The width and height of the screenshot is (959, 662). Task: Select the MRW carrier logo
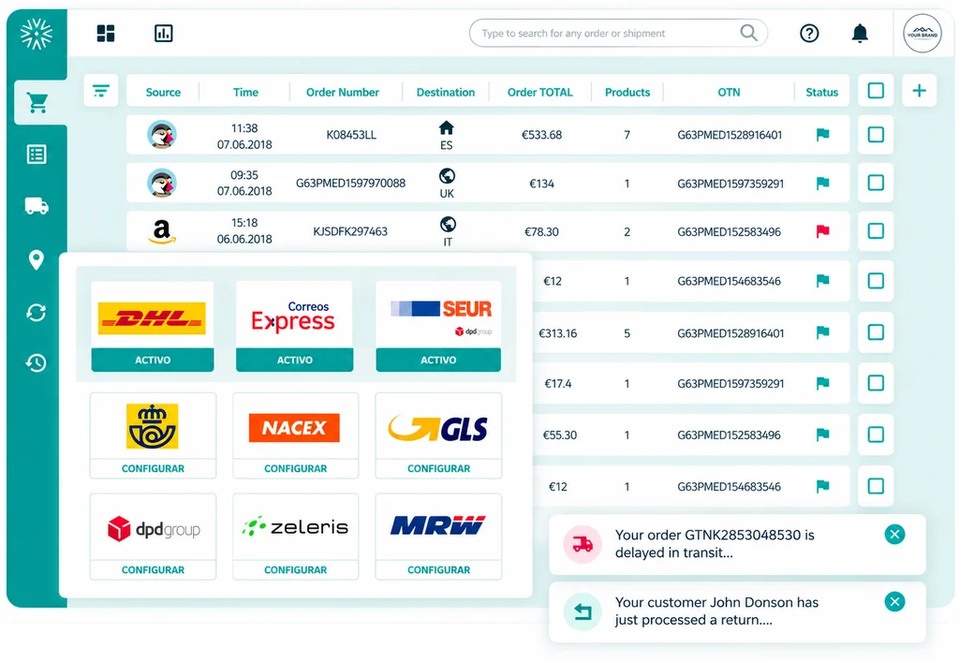(438, 525)
